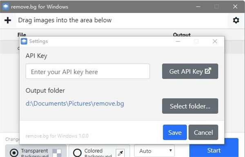Click the transparent checkerboard preview icon
Viewport: 245px width, 157px height.
coord(57,153)
